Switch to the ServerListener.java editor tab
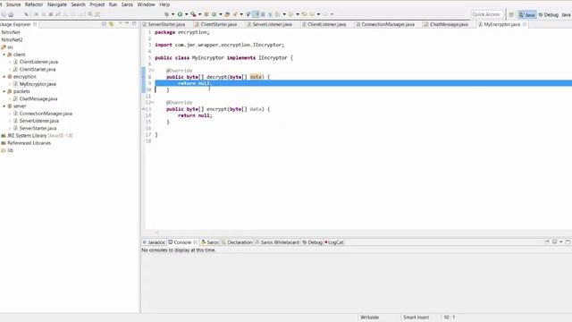The width and height of the screenshot is (572, 322). [272, 24]
